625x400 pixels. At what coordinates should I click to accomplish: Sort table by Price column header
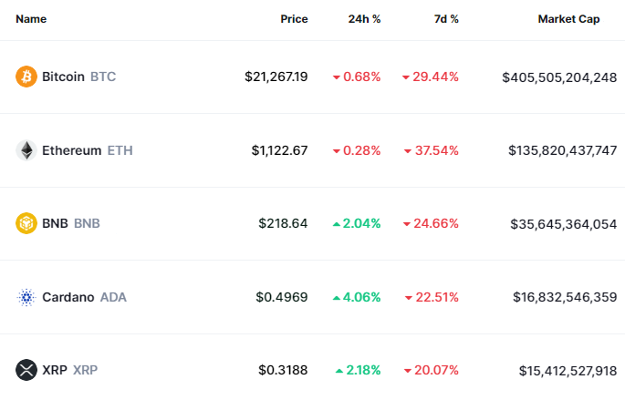click(x=294, y=19)
